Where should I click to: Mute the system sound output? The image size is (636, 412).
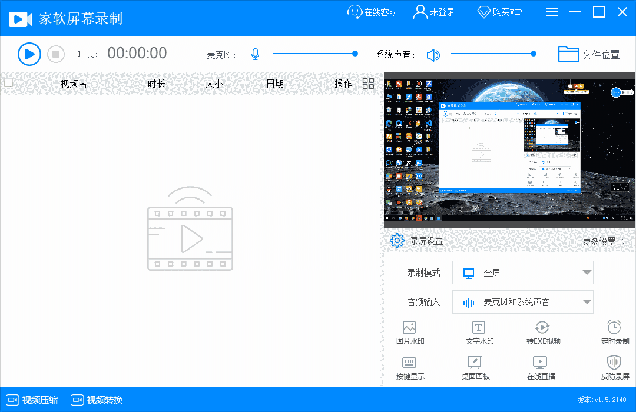coord(434,54)
